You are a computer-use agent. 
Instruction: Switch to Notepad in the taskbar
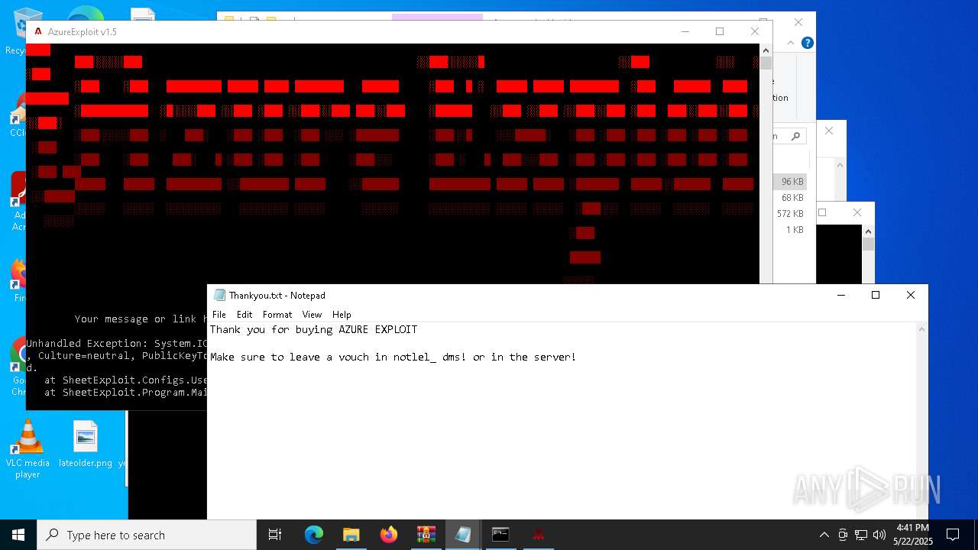463,535
